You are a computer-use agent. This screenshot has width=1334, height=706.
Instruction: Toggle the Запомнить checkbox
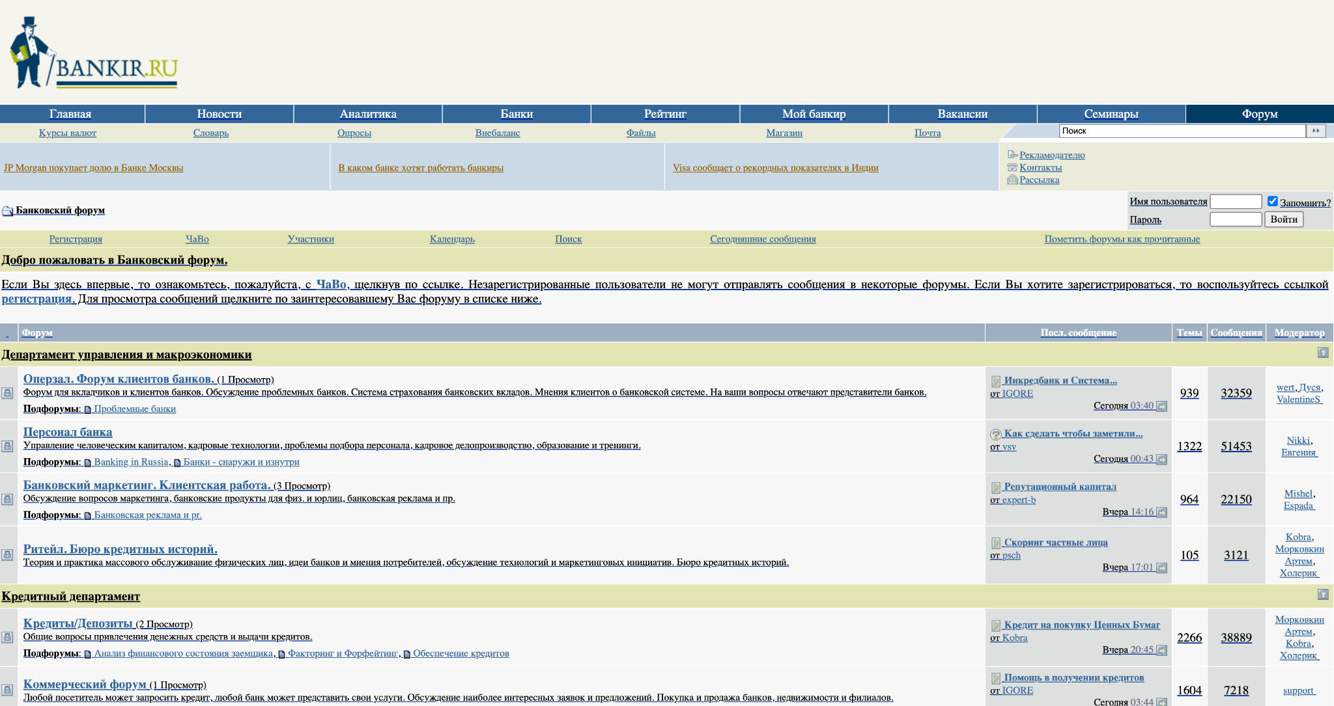tap(1272, 201)
